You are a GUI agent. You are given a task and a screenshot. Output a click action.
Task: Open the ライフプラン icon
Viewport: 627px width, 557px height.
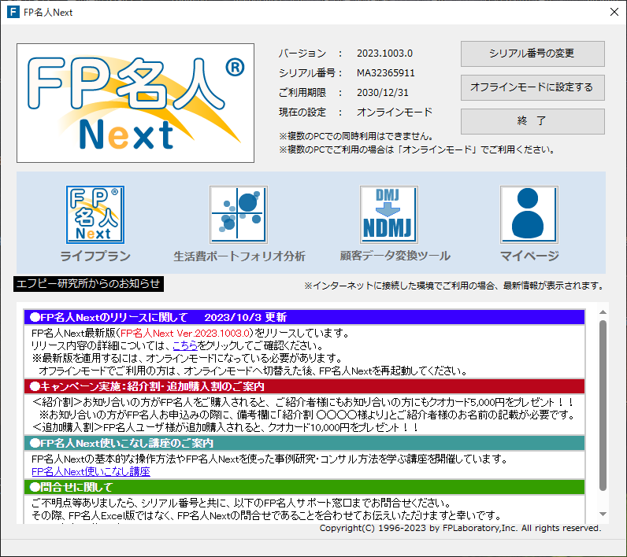(95, 214)
